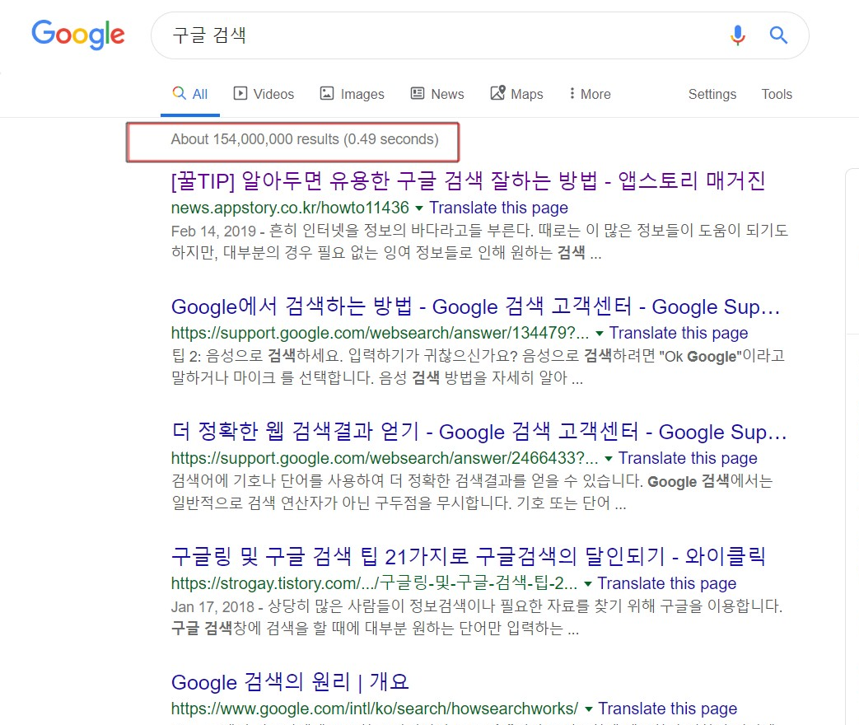This screenshot has height=725, width=859.
Task: Click the Videos play icon
Action: pyautogui.click(x=240, y=93)
